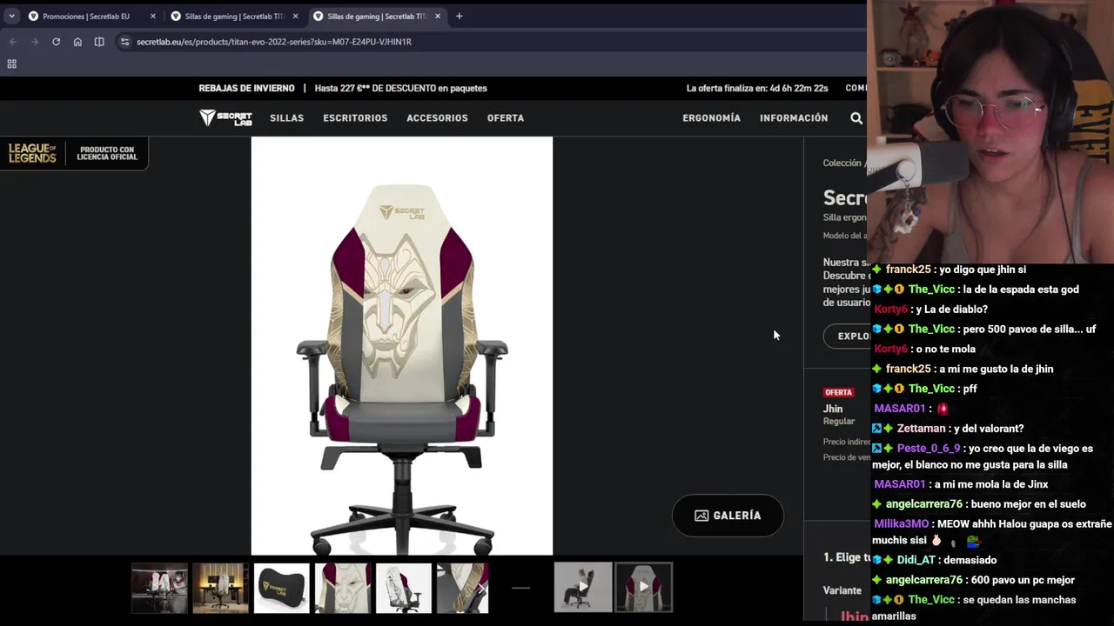Close the active Sillas de gaming tab
The width and height of the screenshot is (1114, 626).
(438, 16)
